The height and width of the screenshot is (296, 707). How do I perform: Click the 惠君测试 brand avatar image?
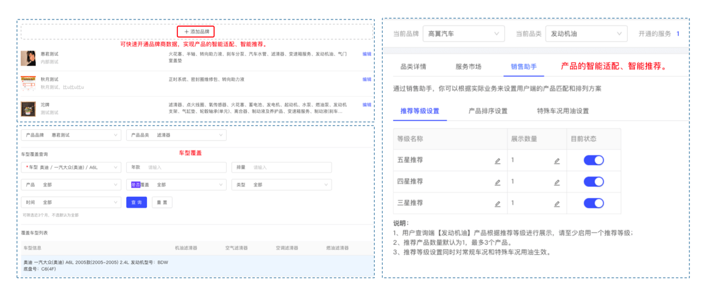pos(28,58)
